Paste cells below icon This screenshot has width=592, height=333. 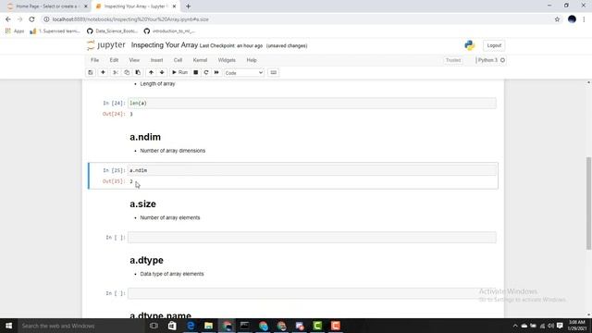(x=138, y=72)
